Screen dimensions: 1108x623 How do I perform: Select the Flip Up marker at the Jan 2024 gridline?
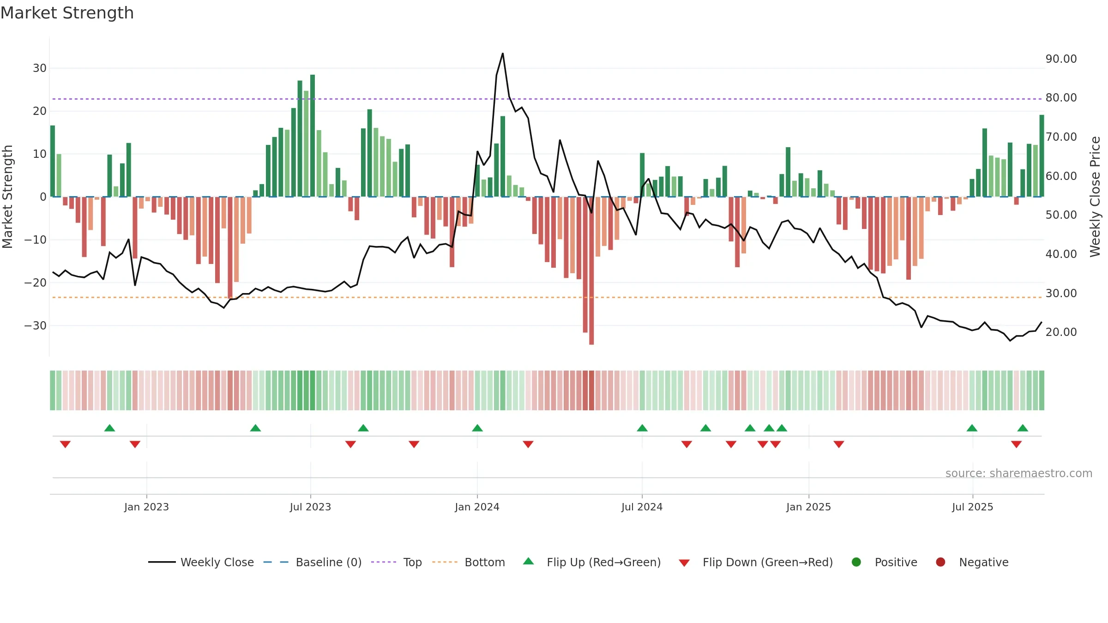coord(477,428)
